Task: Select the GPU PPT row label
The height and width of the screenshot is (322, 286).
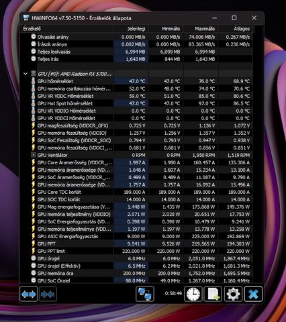Action: pyautogui.click(x=46, y=244)
